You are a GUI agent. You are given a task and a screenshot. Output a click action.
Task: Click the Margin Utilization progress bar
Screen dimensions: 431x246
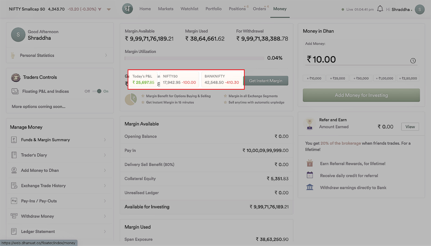(194, 58)
